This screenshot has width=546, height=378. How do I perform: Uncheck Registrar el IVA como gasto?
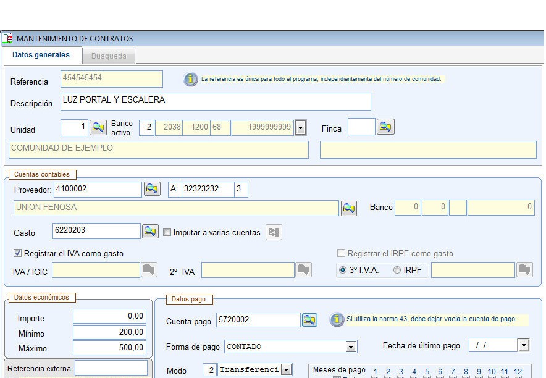tap(17, 253)
